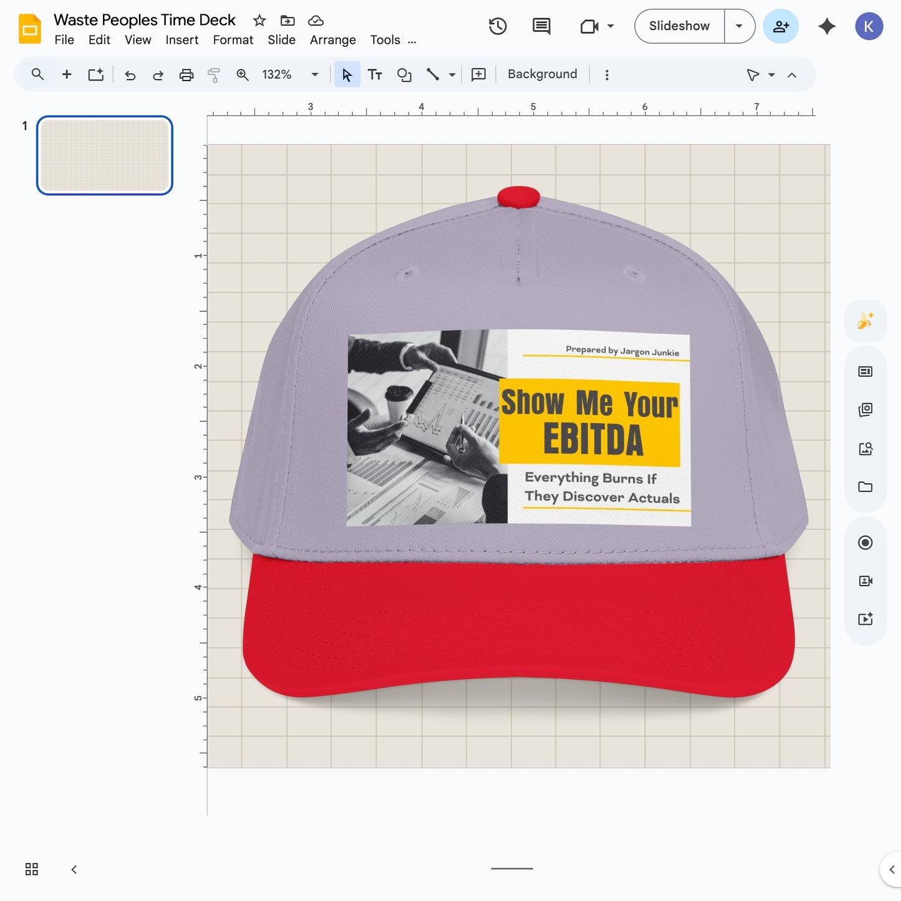901x901 pixels.
Task: Click the 132% zoom value field
Action: point(277,75)
